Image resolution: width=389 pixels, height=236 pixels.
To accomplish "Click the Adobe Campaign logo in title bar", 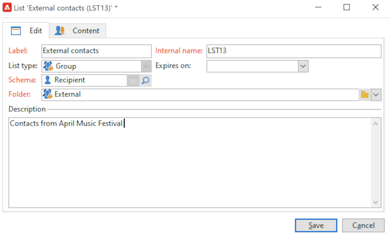I will [x=7, y=7].
